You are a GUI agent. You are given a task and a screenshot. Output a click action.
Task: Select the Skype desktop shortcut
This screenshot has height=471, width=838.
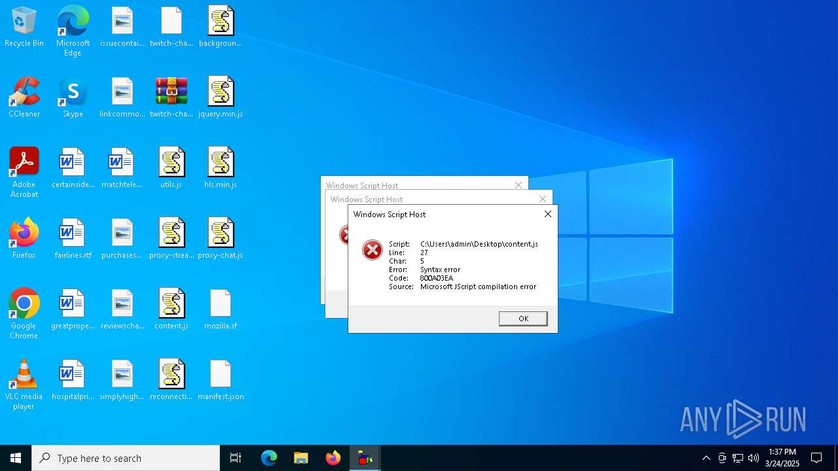(73, 97)
